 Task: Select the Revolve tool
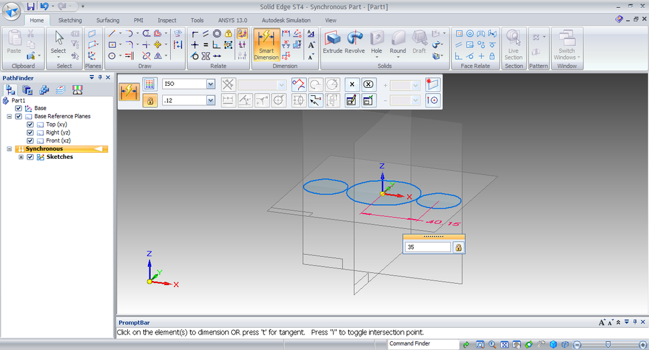click(x=355, y=42)
